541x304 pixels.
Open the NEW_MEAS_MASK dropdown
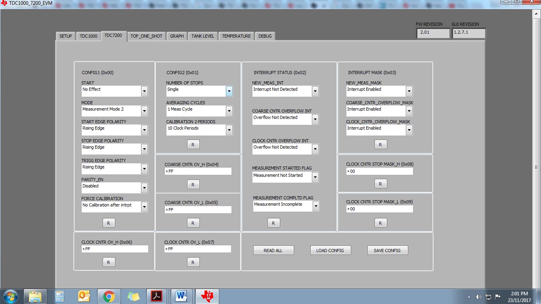coord(409,91)
